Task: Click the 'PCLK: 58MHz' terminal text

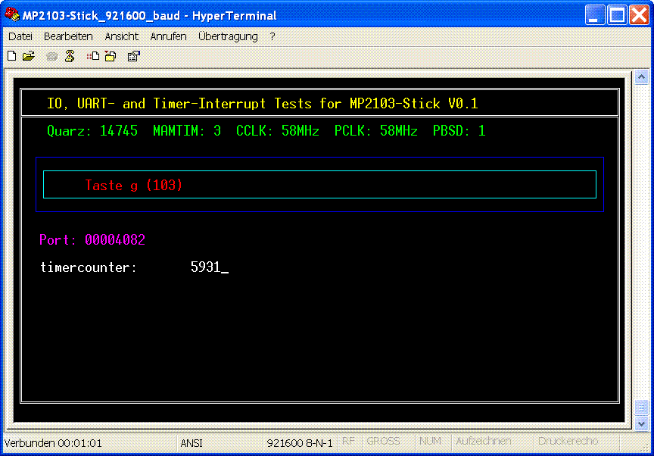Action: pos(376,131)
